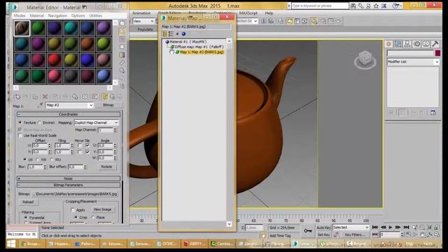Screen dimensions: 448x252
Task: Click View List plus Icons in Navigator
Action: pos(171,34)
